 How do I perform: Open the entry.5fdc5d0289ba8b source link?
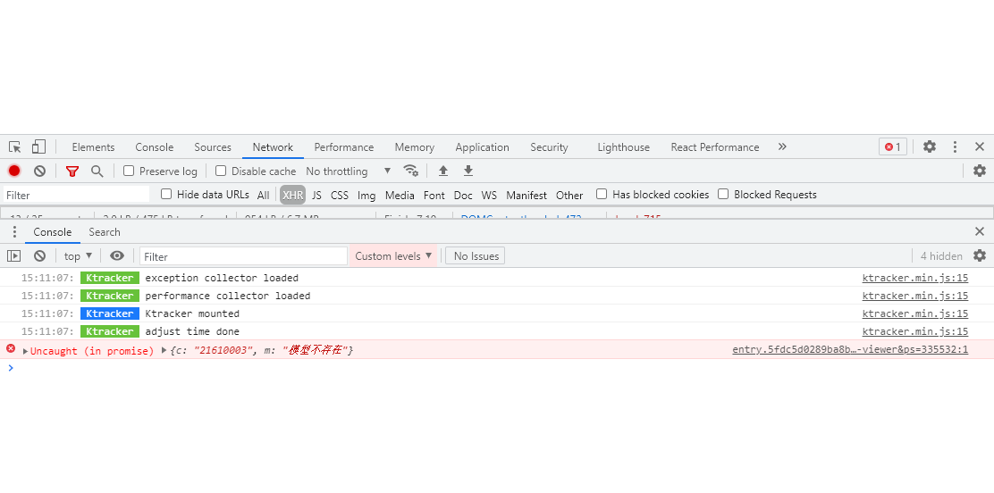click(x=850, y=349)
